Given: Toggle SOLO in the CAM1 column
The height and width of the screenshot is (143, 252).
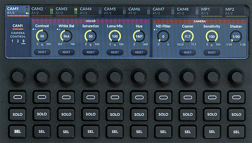Looking at the screenshot, I should [x=17, y=114].
